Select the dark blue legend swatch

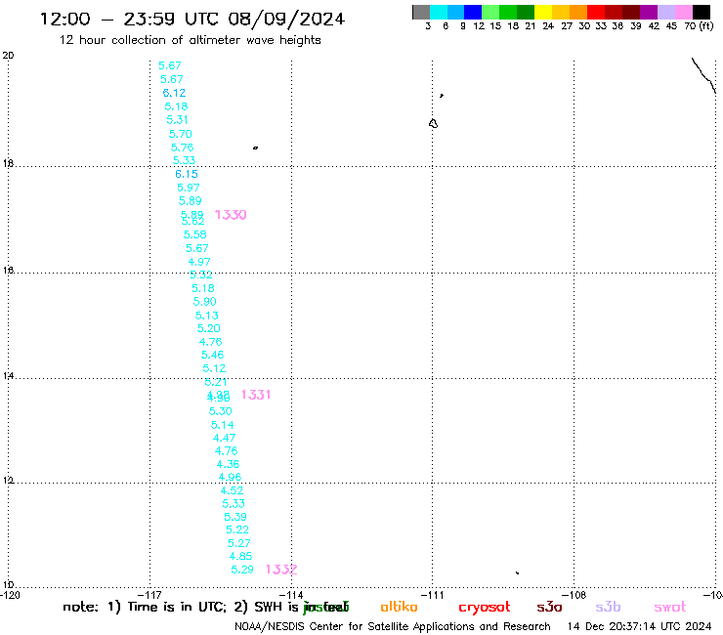473,12
